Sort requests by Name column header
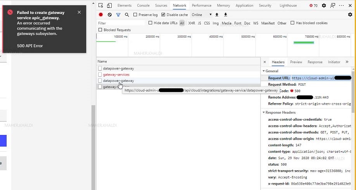Image resolution: width=356 pixels, height=190 pixels. [178, 61]
